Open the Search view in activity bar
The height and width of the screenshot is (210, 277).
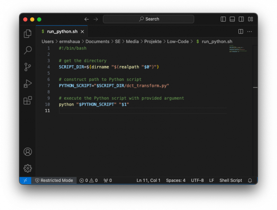[x=28, y=50]
